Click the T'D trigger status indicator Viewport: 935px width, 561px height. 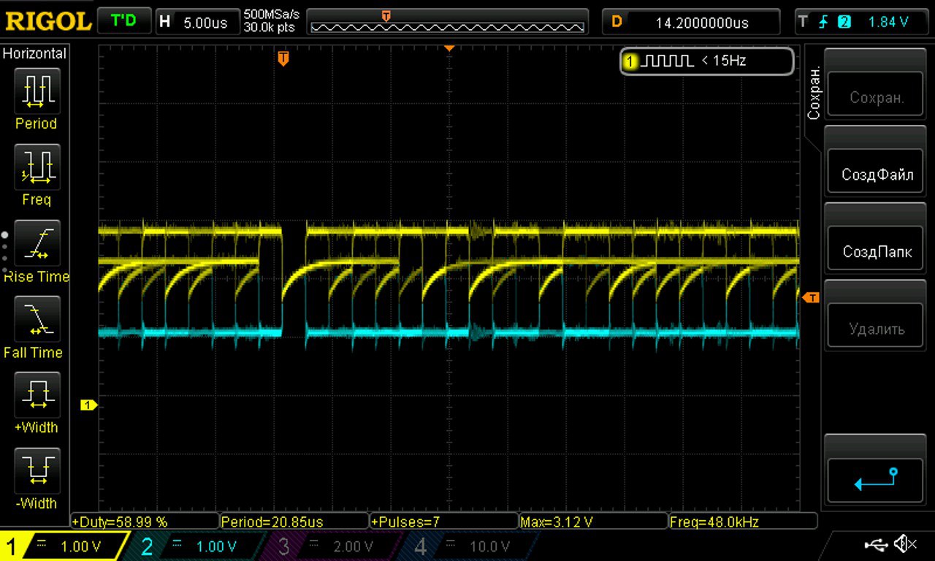[x=123, y=20]
